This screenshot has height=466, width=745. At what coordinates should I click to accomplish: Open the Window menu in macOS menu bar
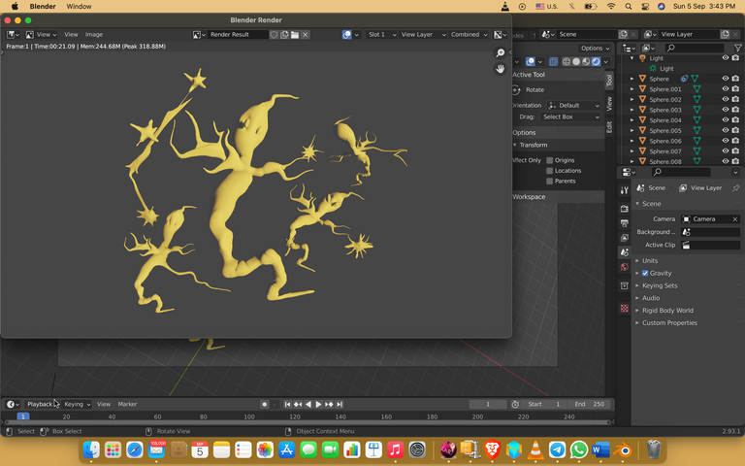click(79, 6)
